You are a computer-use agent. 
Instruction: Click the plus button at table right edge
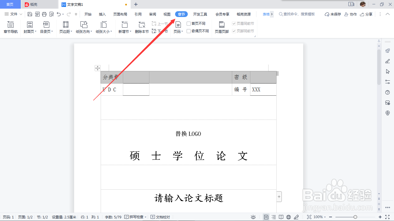click(x=279, y=197)
